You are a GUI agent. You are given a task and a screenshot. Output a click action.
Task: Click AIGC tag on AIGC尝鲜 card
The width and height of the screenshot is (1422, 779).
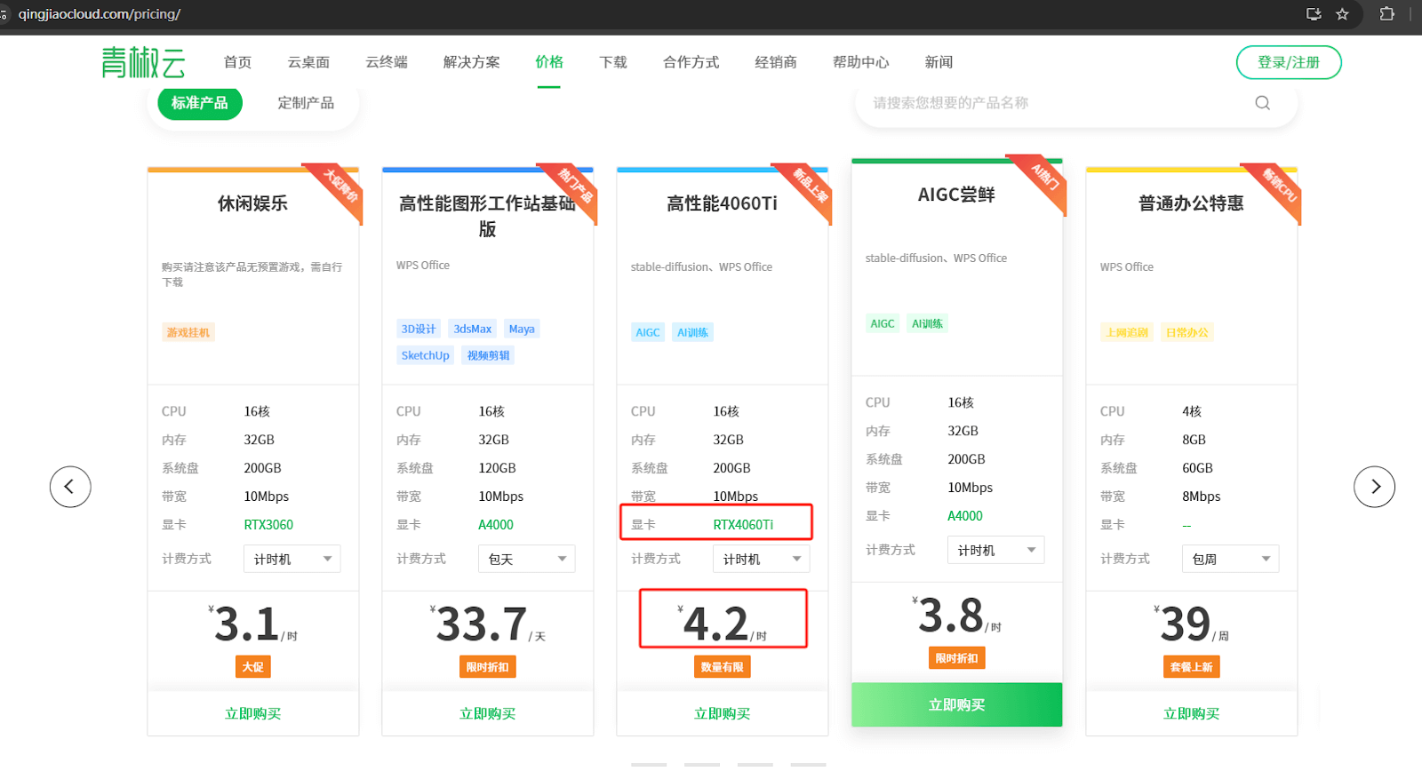(883, 323)
